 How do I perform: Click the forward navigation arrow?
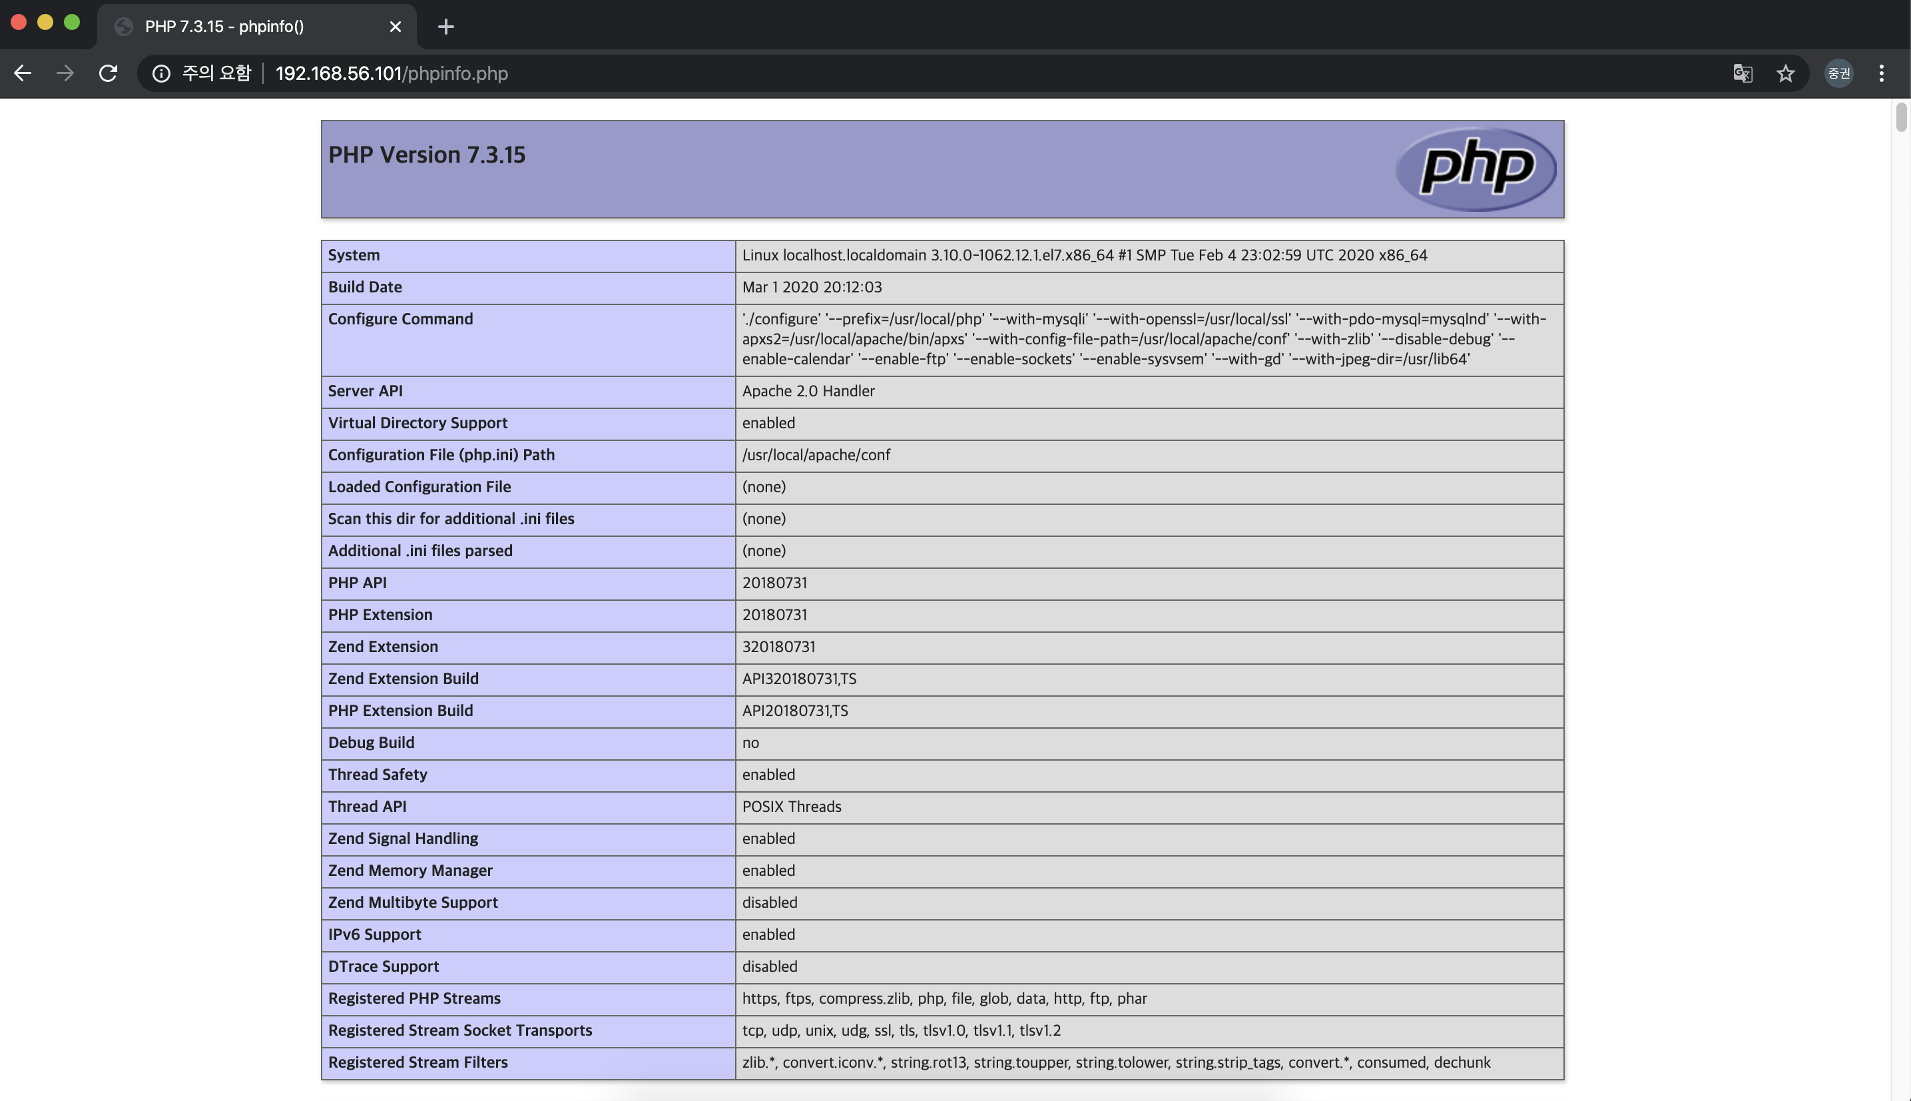65,73
